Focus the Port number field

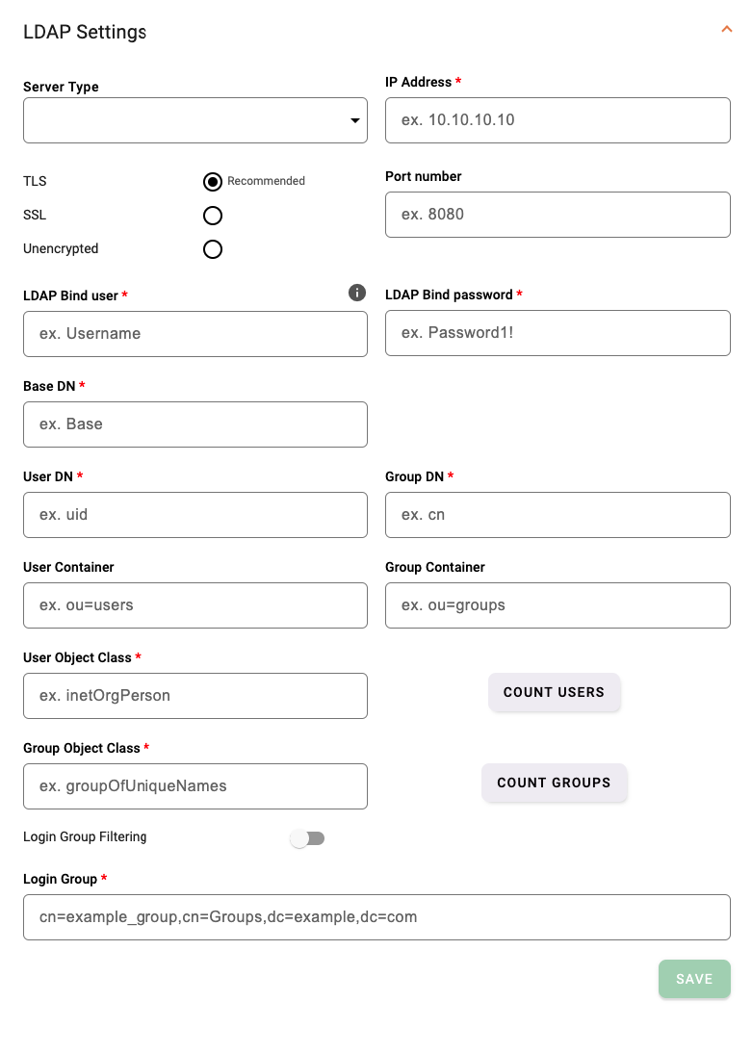click(558, 215)
